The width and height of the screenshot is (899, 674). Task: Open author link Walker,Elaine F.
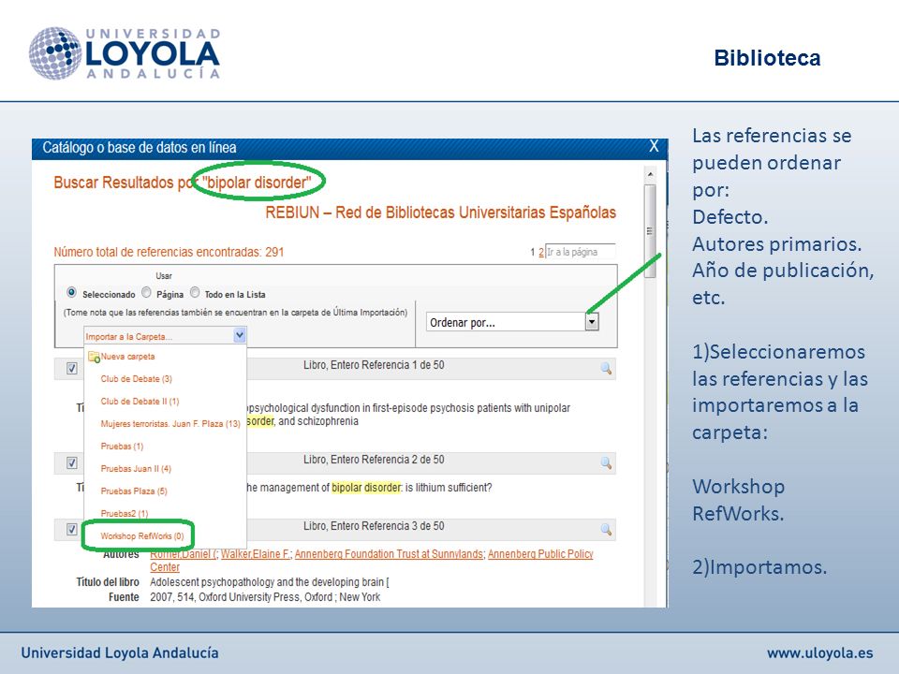coord(256,554)
